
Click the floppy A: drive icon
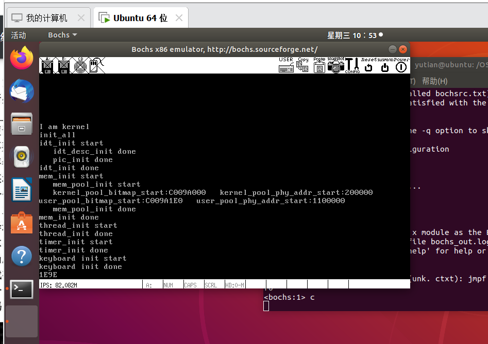(48, 65)
